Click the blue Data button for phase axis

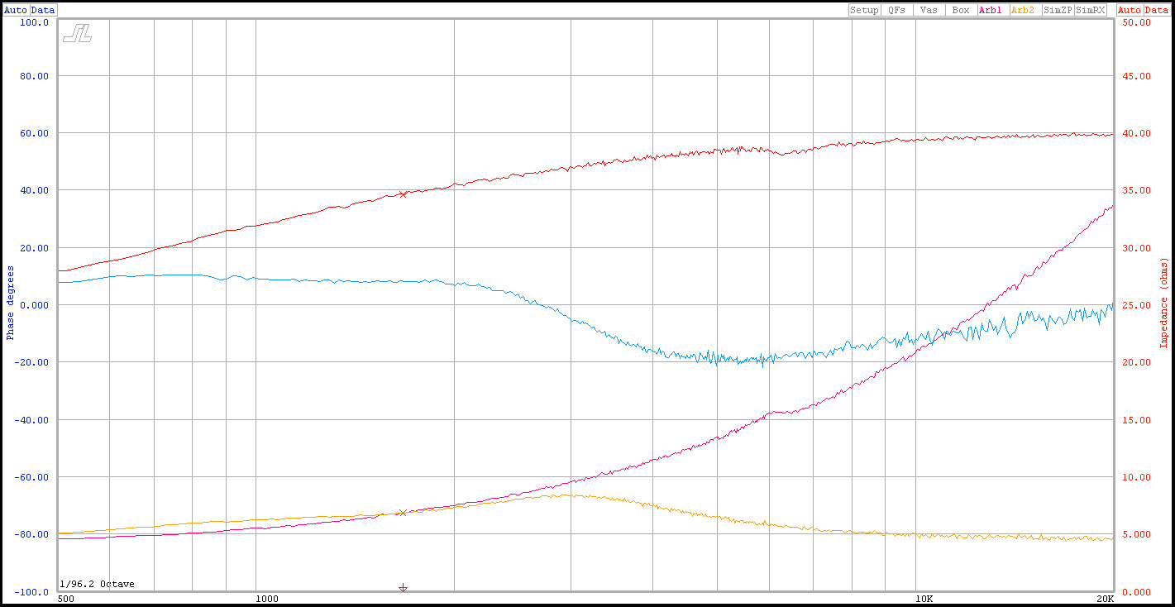point(43,10)
